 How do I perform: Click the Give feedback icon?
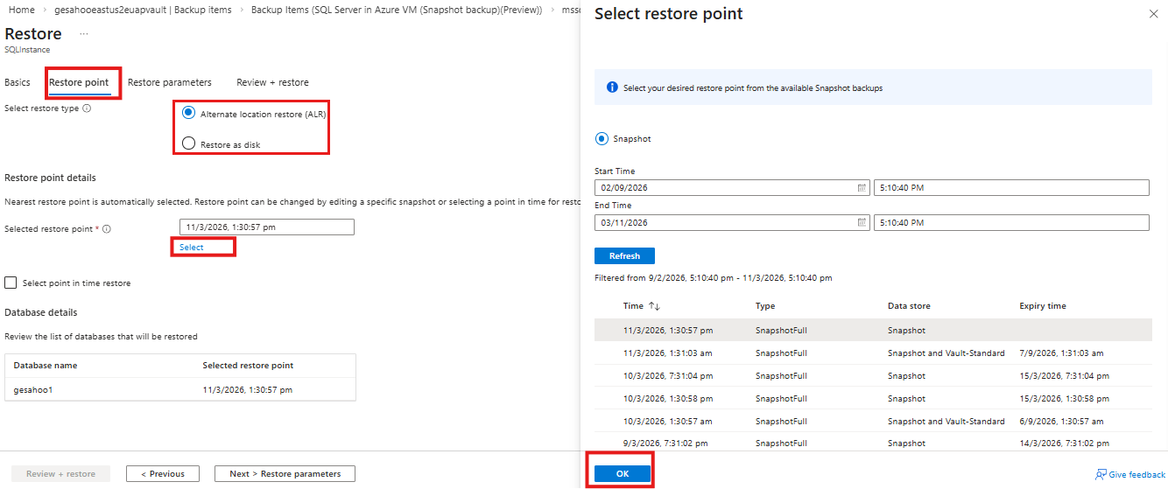(x=1101, y=474)
